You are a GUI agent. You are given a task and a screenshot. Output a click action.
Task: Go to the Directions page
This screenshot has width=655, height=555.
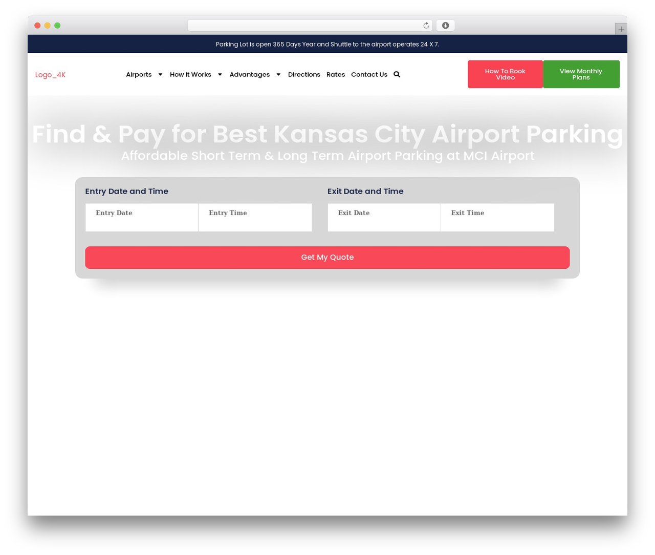pos(304,75)
